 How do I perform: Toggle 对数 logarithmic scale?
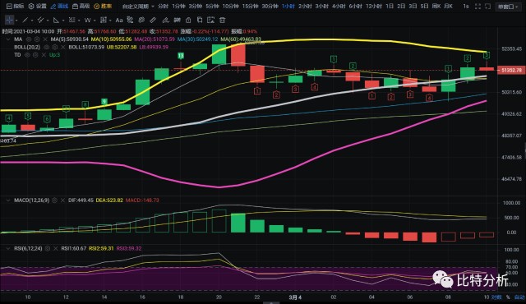[496, 297]
